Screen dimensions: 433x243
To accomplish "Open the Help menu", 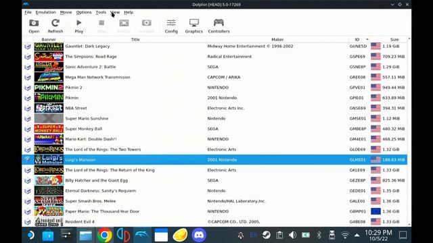I will click(x=129, y=12).
